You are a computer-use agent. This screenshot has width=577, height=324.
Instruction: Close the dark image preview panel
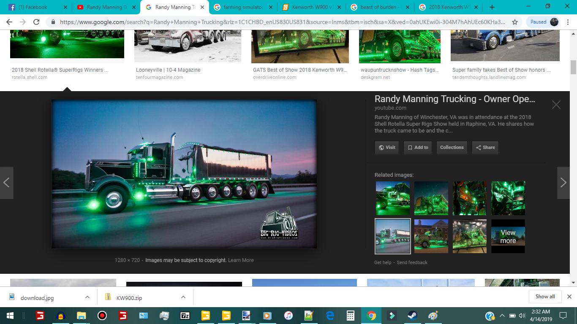(556, 105)
